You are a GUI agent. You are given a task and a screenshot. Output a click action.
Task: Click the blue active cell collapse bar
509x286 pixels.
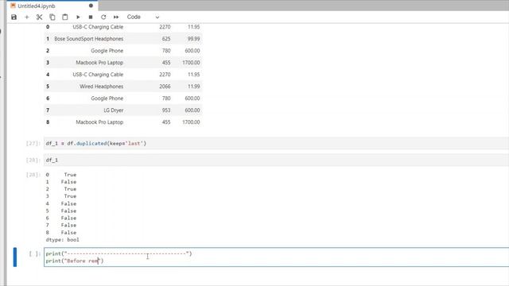point(15,257)
